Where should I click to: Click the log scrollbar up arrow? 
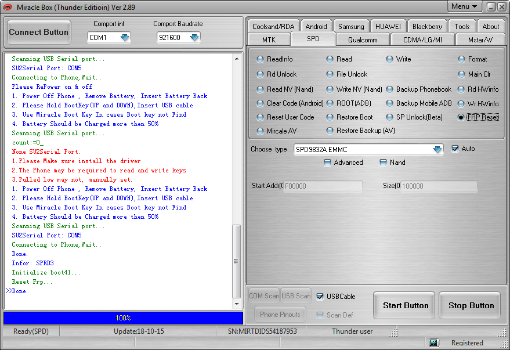(x=237, y=59)
